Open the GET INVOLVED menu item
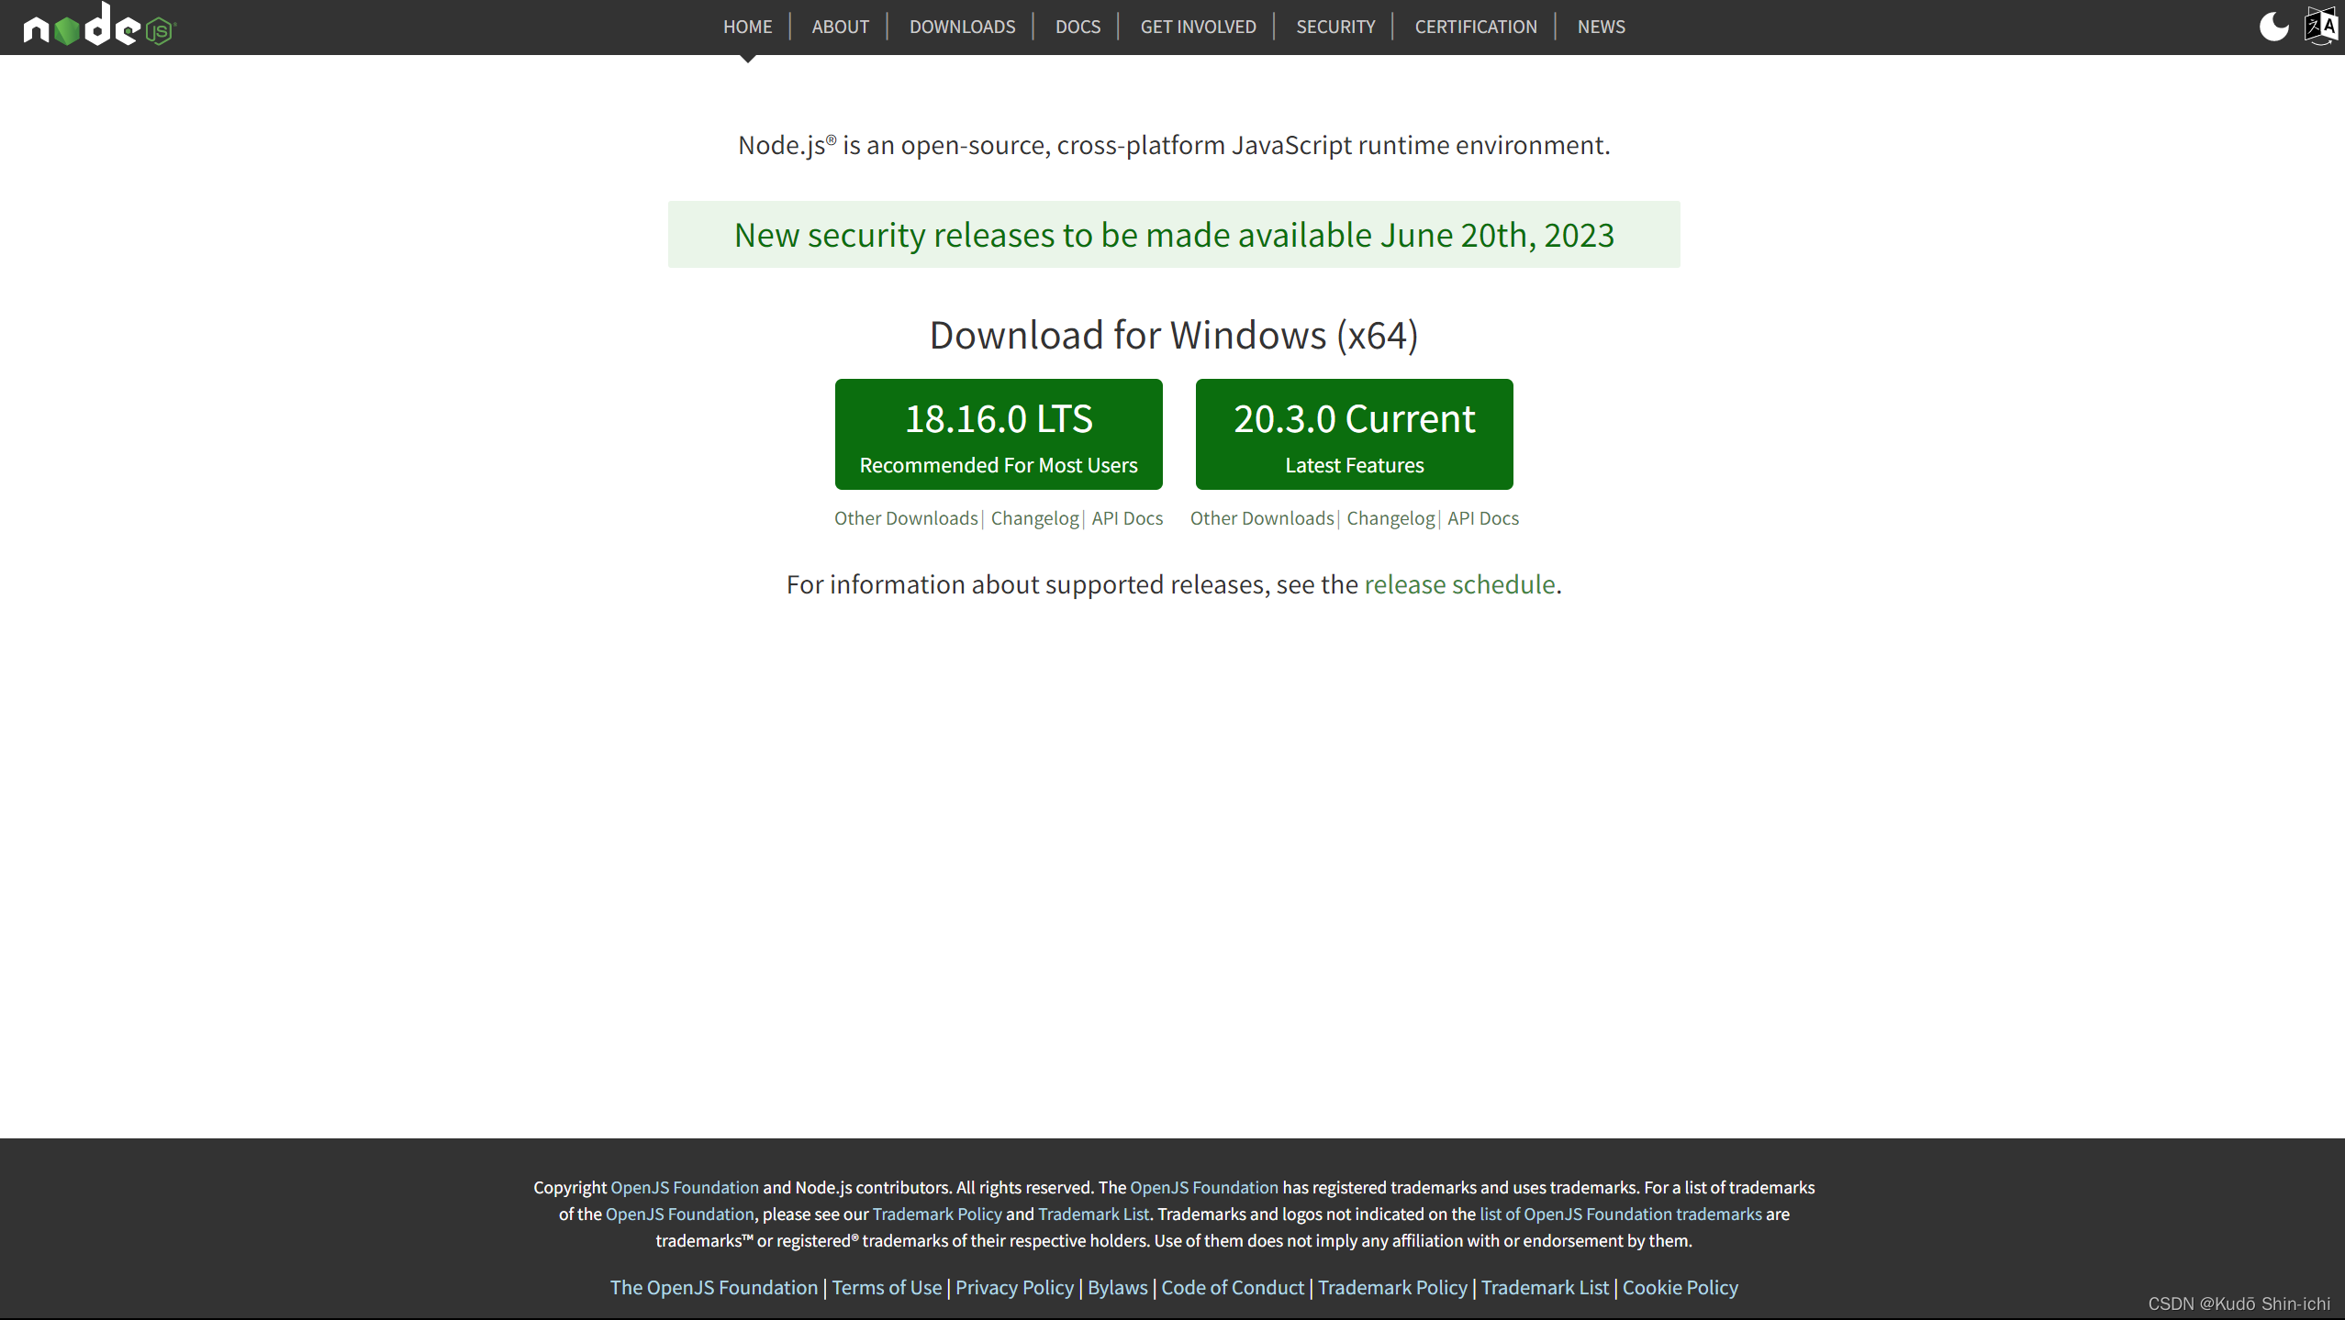Image resolution: width=2345 pixels, height=1320 pixels. point(1198,27)
